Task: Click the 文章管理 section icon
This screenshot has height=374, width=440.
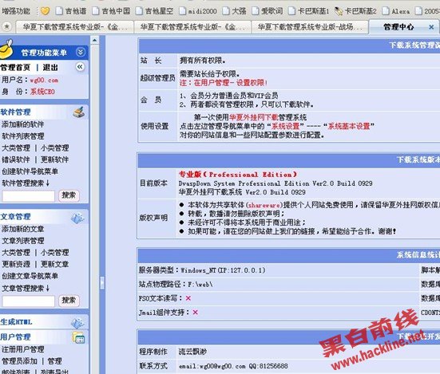Action: point(77,218)
